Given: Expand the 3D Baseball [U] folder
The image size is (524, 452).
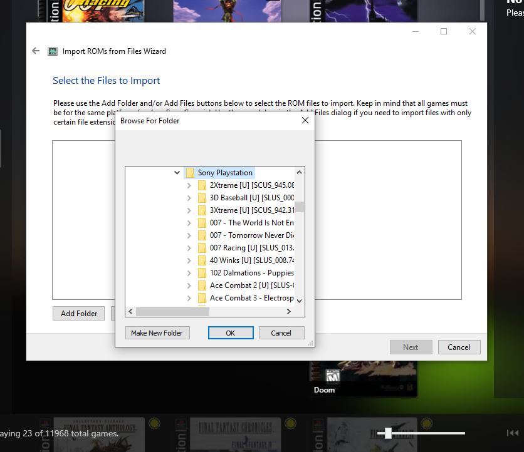Looking at the screenshot, I should click(x=189, y=198).
